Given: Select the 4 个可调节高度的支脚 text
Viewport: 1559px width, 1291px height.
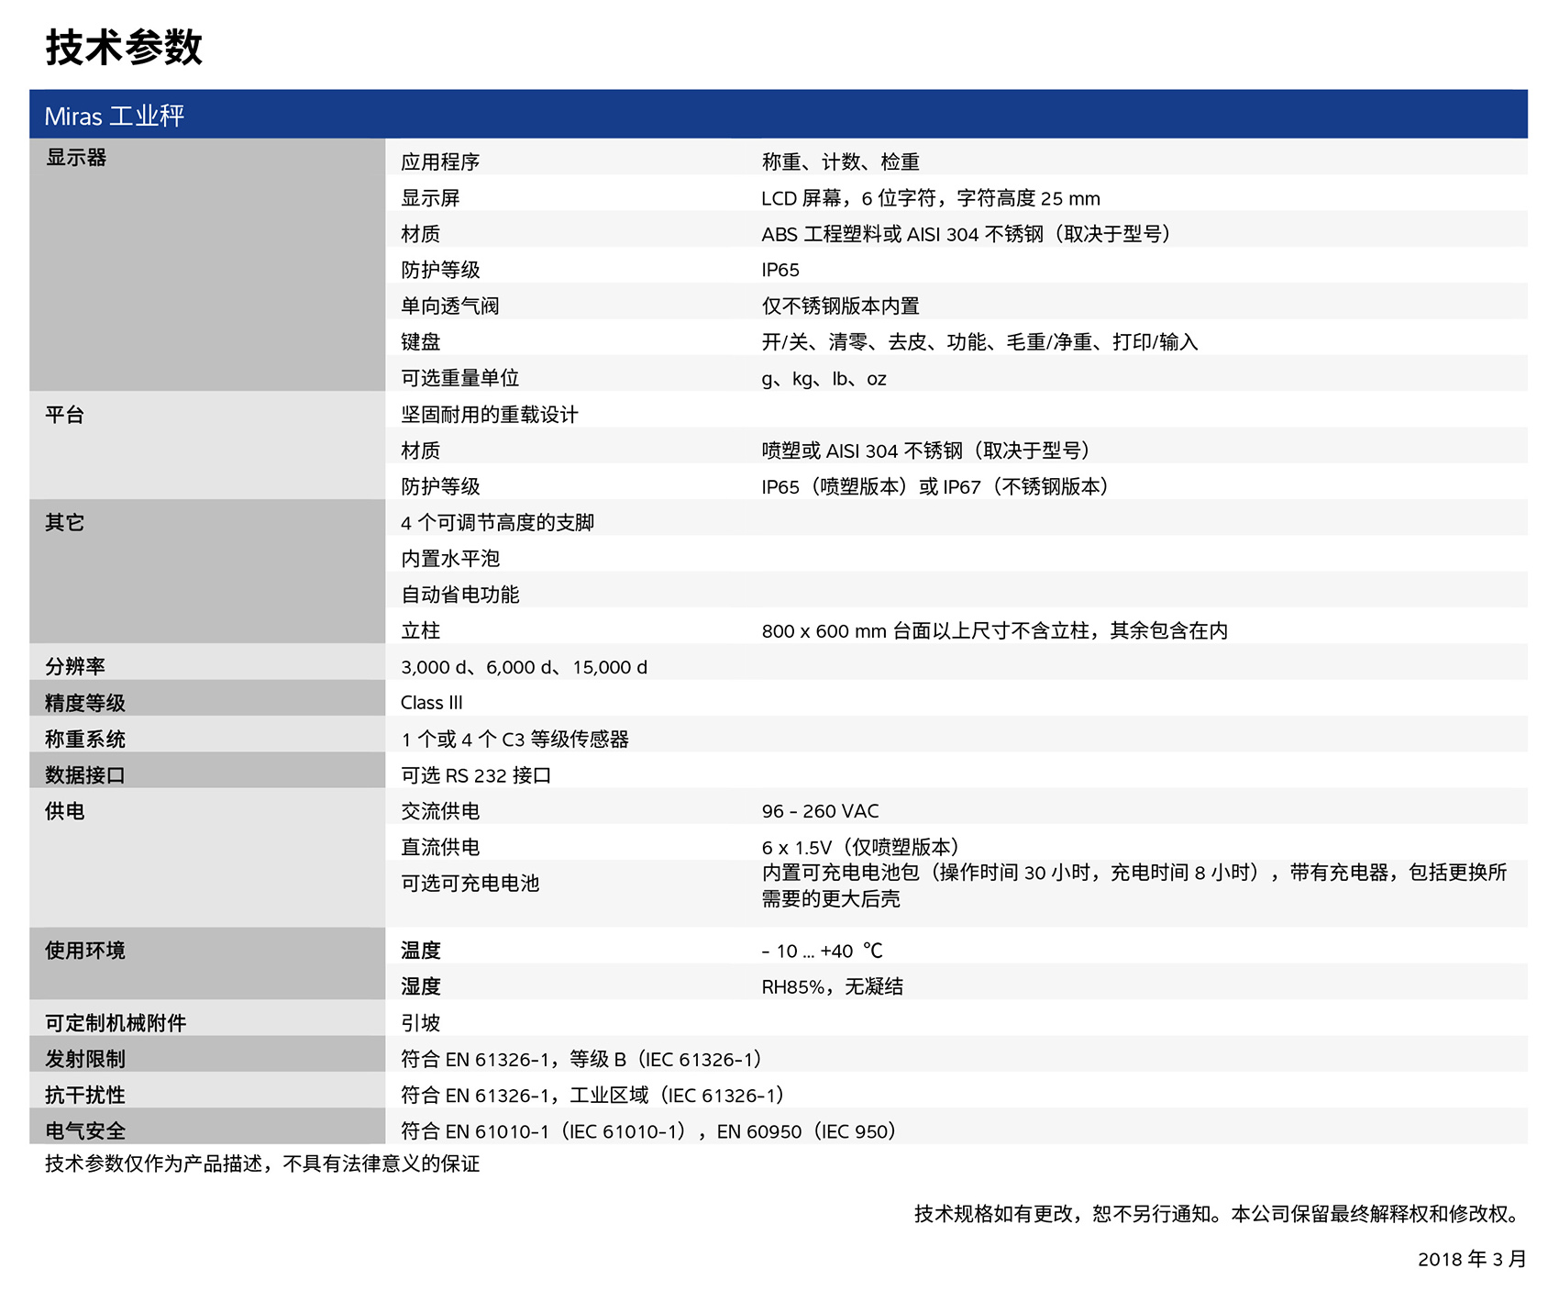Looking at the screenshot, I should 497,522.
